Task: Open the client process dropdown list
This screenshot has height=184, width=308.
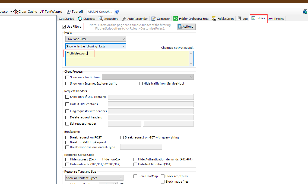Action: 148,77
